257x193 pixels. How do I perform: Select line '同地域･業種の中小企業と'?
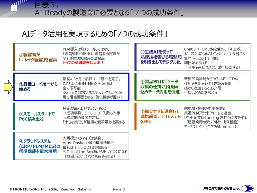pos(205,108)
